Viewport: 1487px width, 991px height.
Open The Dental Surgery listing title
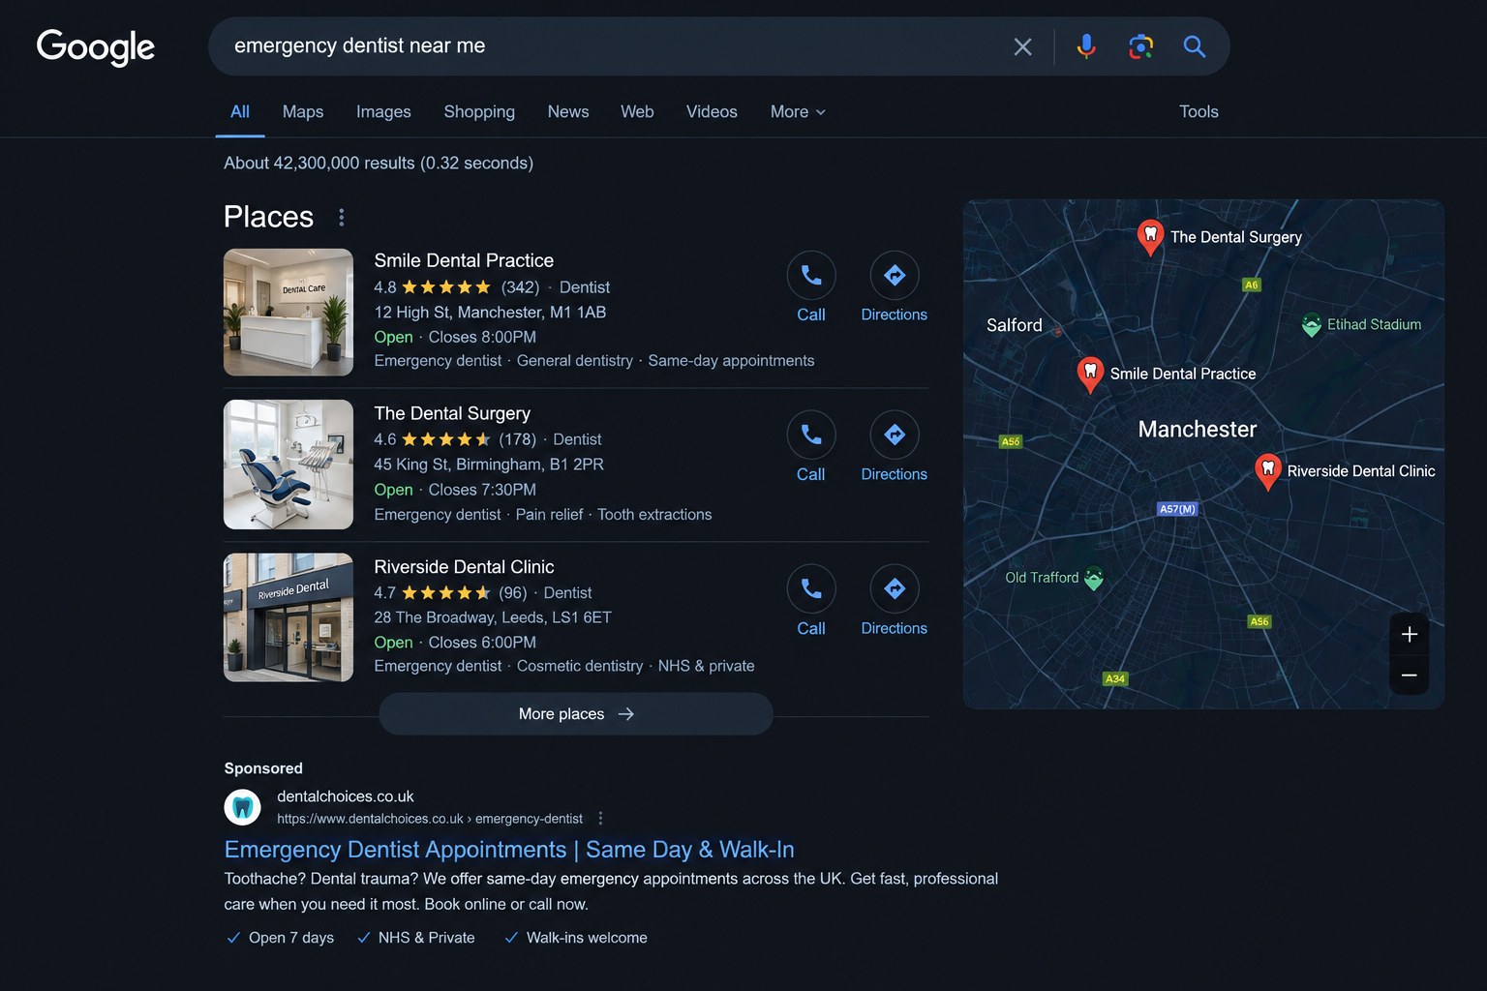point(452,413)
